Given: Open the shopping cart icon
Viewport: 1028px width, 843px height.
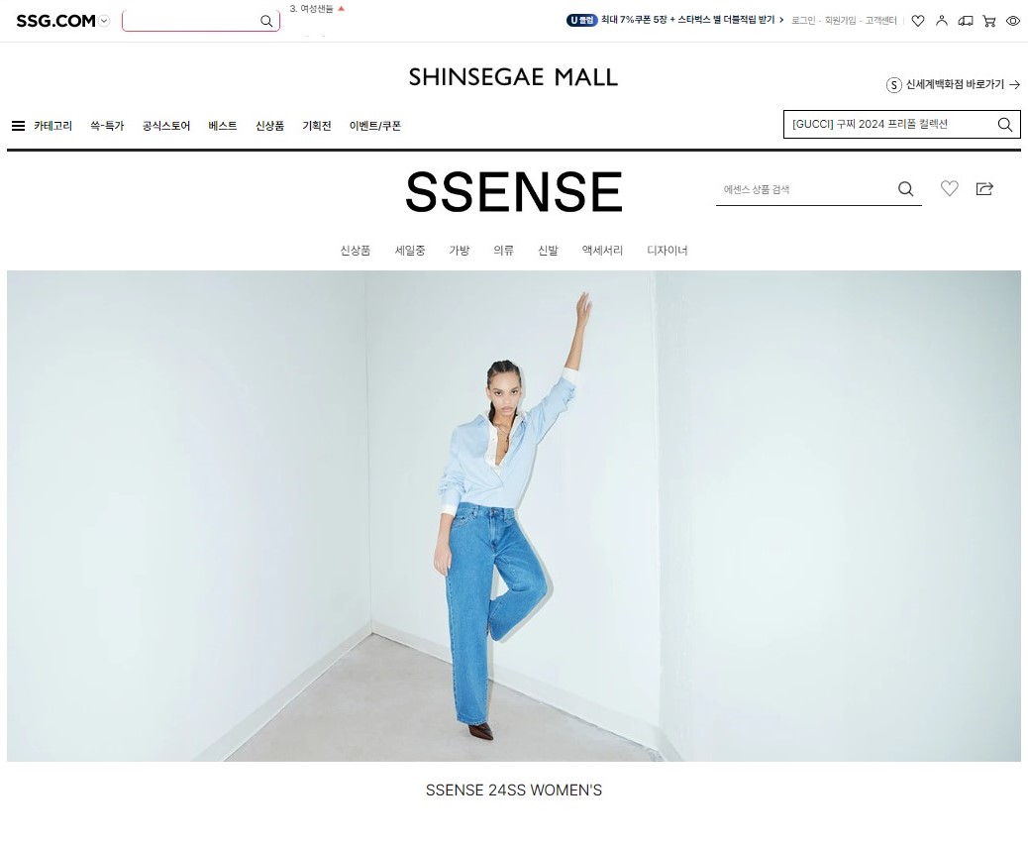Looking at the screenshot, I should point(988,21).
